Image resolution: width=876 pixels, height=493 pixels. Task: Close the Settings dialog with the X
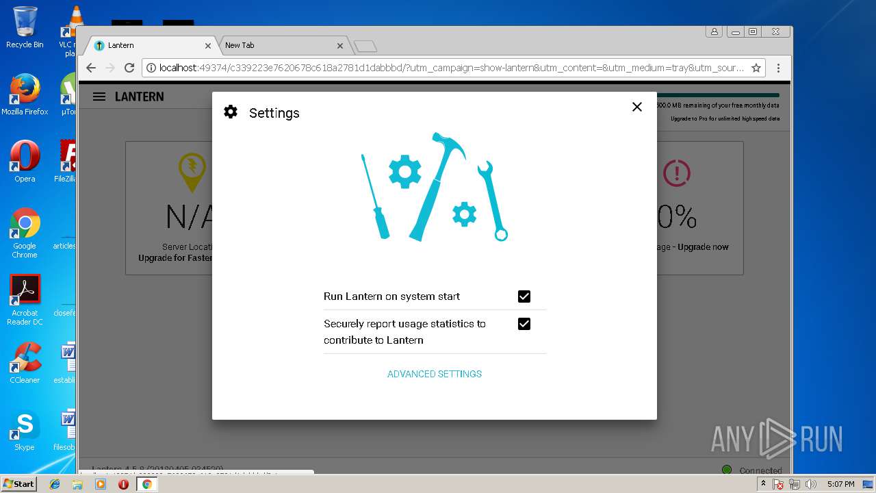(637, 107)
